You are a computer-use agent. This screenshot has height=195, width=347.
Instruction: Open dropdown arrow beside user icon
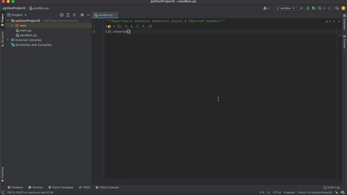pyautogui.click(x=268, y=9)
